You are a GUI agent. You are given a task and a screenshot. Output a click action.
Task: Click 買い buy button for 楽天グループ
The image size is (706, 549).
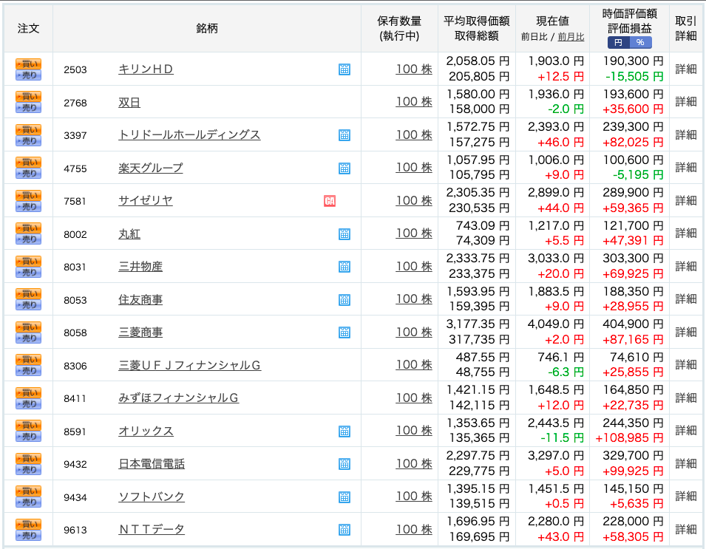[x=28, y=163]
